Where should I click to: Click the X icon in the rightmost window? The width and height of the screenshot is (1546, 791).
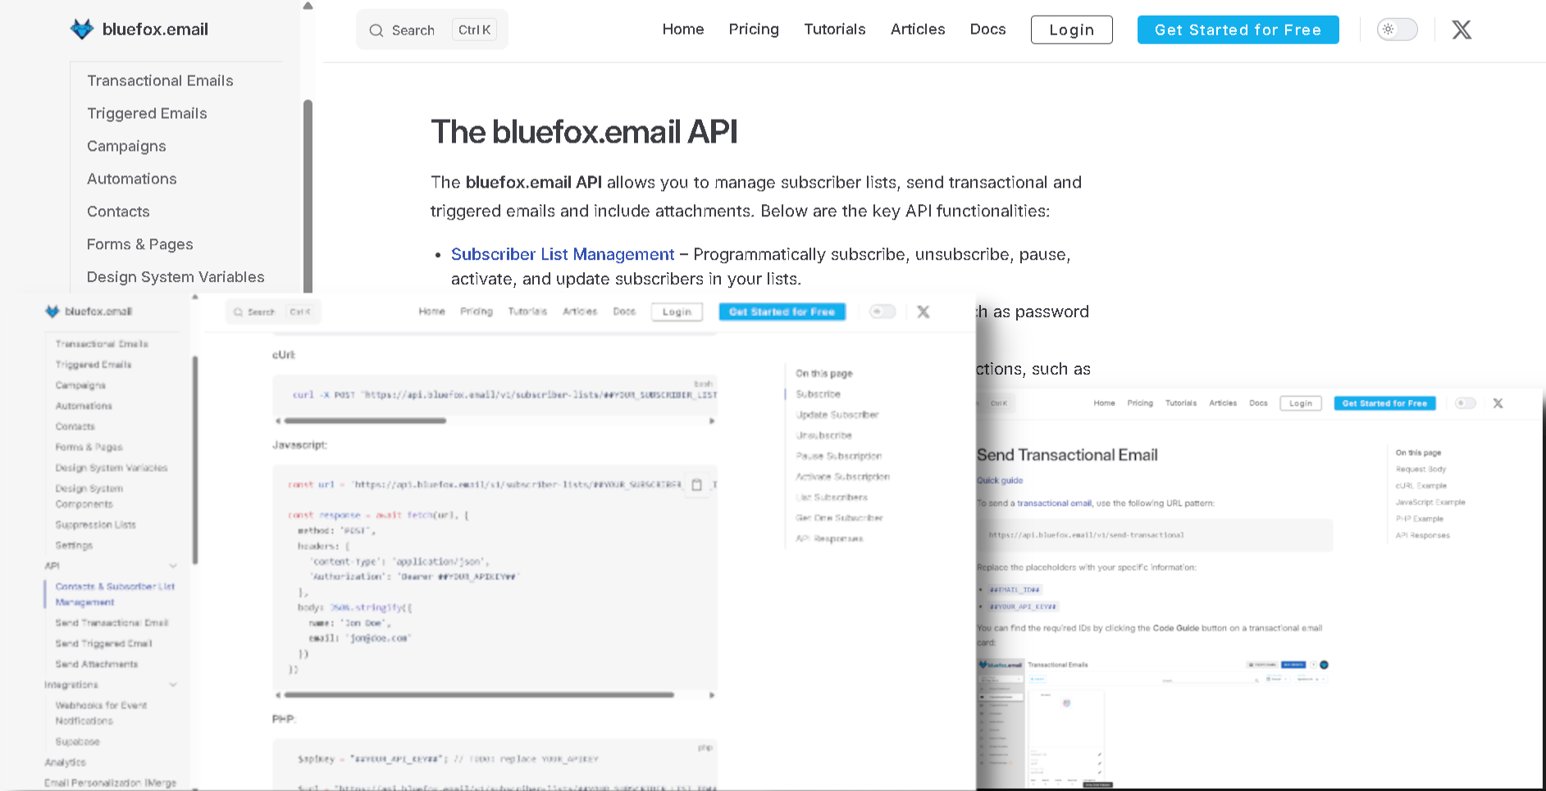point(1498,403)
